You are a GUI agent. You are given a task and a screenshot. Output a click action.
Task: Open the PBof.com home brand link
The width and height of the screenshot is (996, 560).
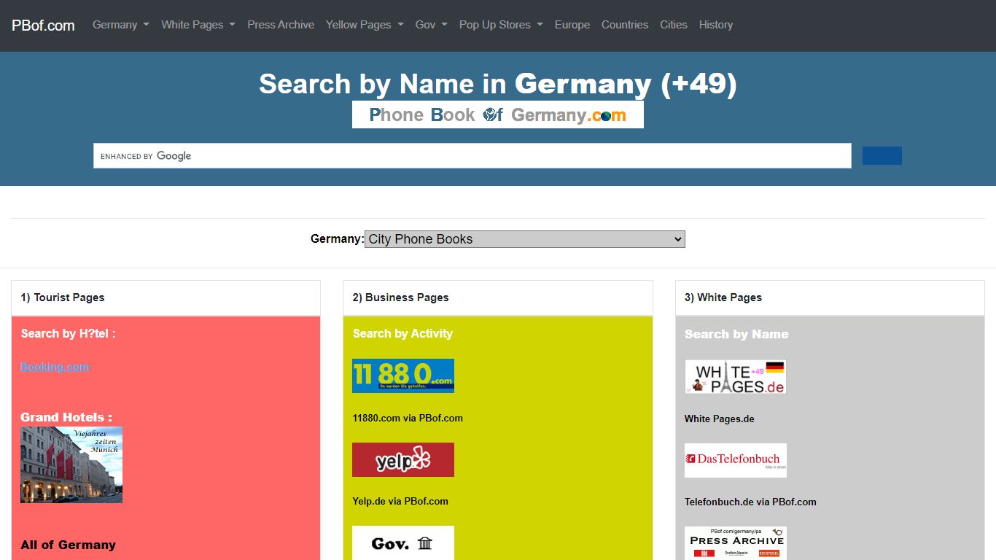point(43,26)
